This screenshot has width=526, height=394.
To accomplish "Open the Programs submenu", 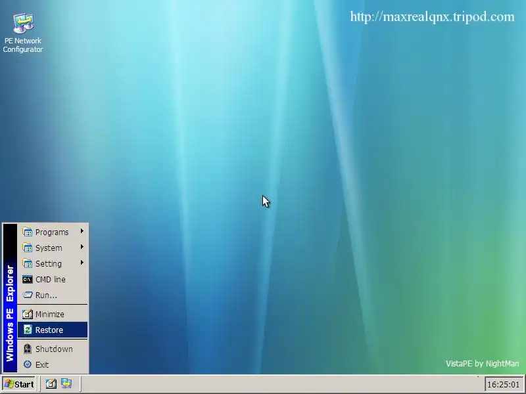I will coord(53,232).
